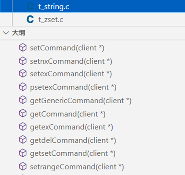Select getexCommand(client *) outline entry
185x175 pixels.
tap(71, 127)
